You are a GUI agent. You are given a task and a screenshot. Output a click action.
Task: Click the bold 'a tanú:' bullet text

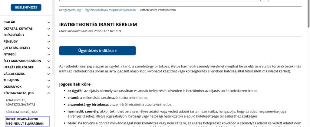[73, 98]
